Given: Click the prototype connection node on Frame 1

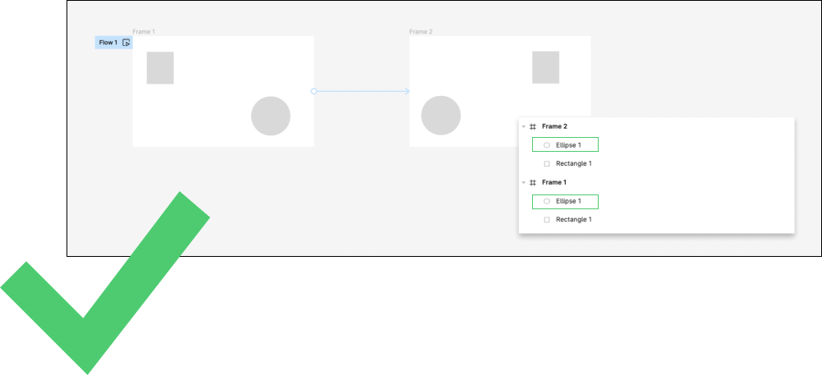Looking at the screenshot, I should tap(314, 91).
